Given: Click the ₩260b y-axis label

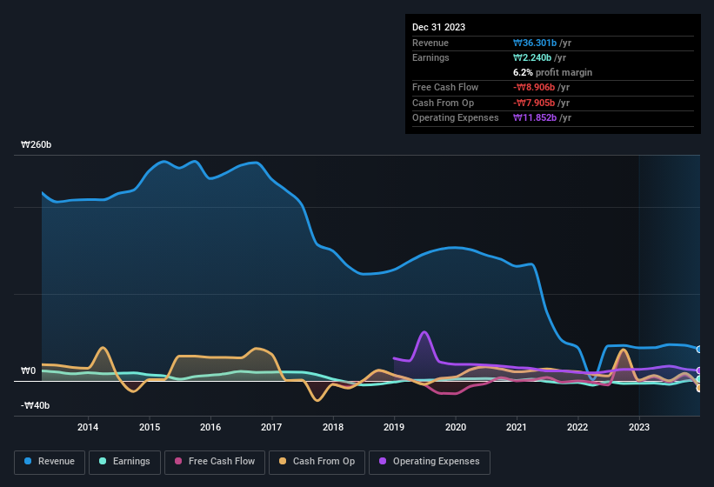Looking at the screenshot, I should (x=37, y=144).
